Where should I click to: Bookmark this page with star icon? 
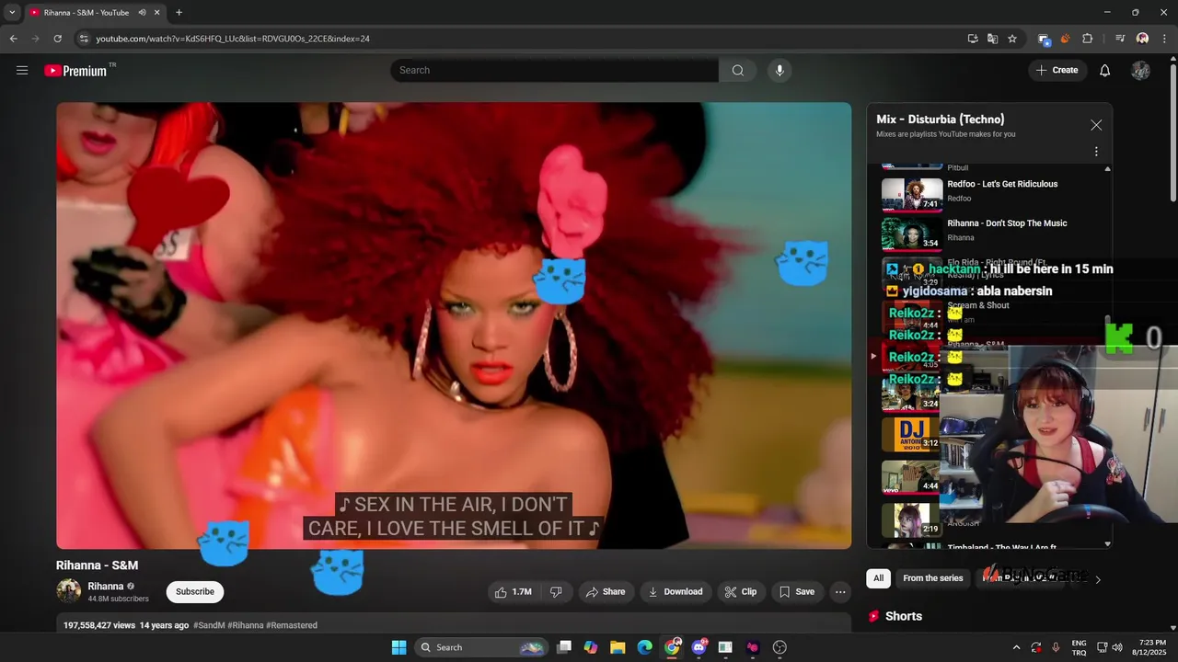click(x=1012, y=39)
